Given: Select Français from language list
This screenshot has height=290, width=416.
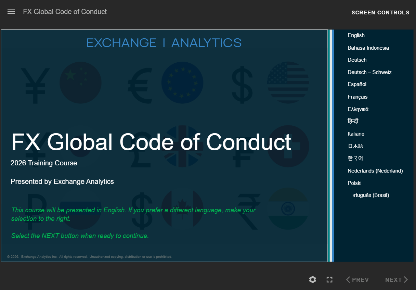Looking at the screenshot, I should click(357, 97).
